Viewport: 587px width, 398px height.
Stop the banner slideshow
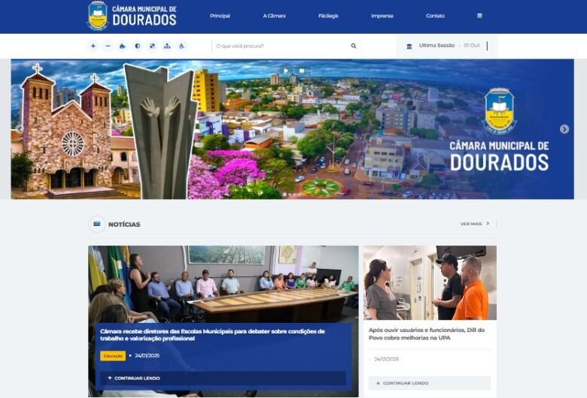tap(301, 71)
